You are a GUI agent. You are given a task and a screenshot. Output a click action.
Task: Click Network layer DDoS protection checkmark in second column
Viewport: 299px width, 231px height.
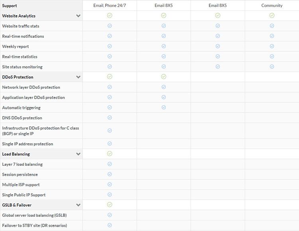pos(163,87)
